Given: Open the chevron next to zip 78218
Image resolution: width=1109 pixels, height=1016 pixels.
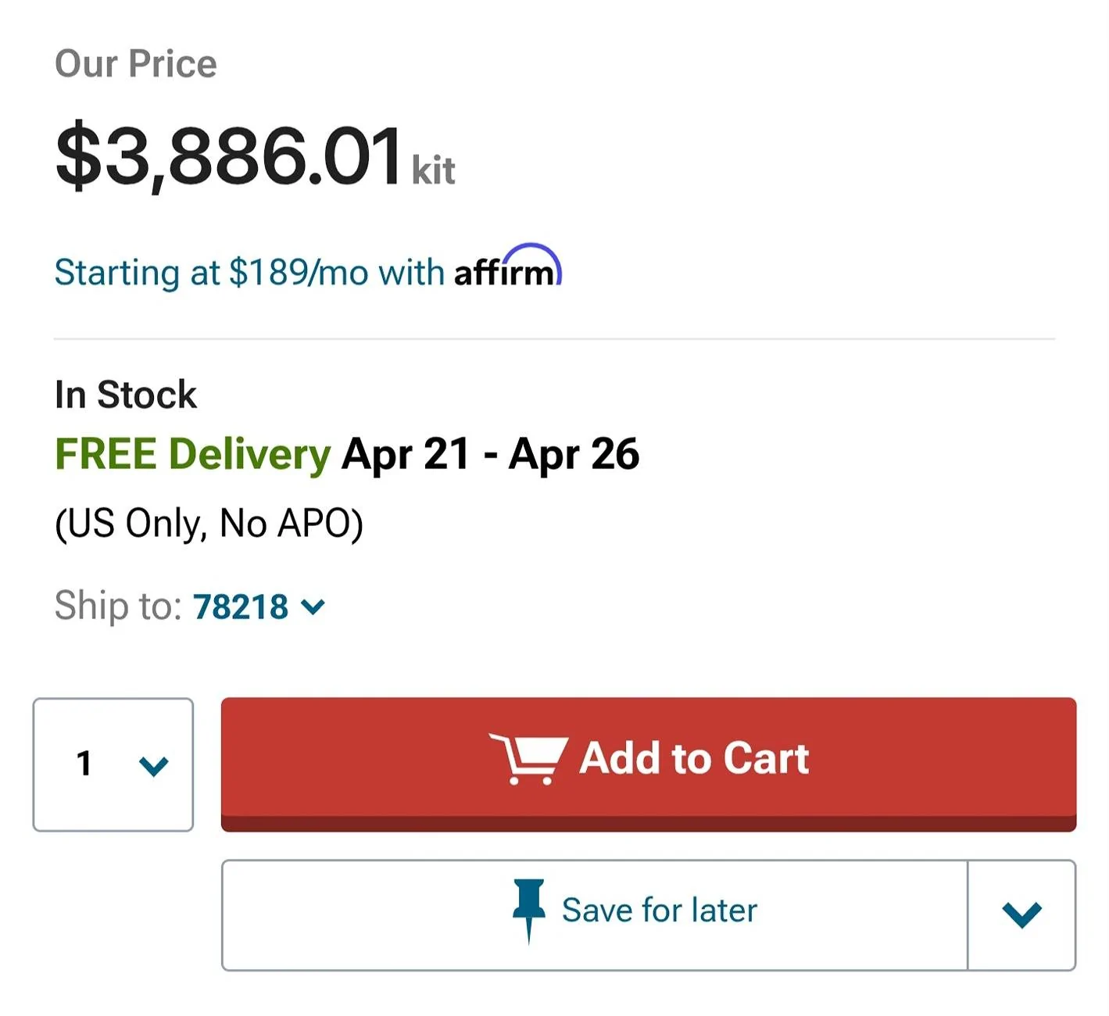Looking at the screenshot, I should (x=313, y=607).
